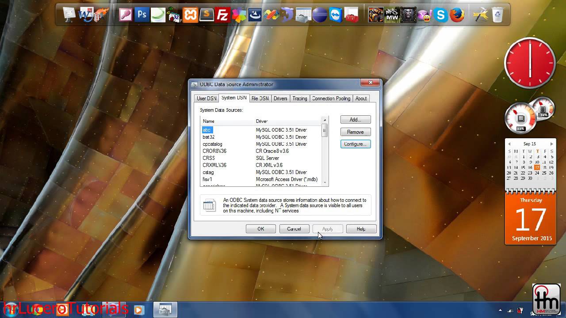Launch Microsoft Word from the top dock

pos(85,15)
